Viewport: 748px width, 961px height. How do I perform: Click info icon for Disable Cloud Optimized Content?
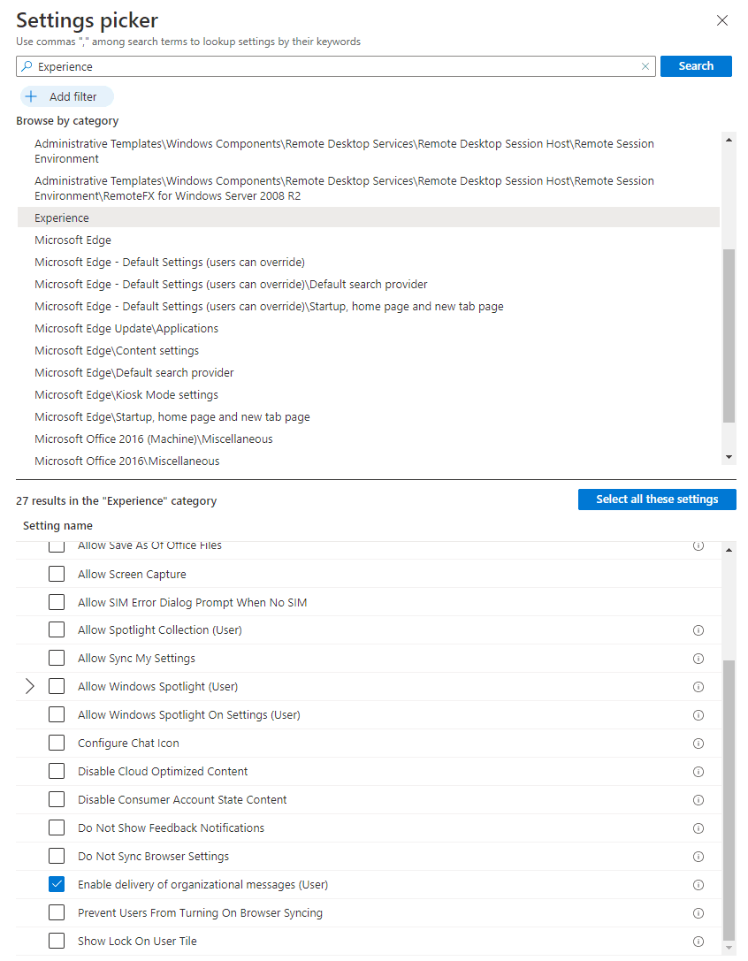698,772
